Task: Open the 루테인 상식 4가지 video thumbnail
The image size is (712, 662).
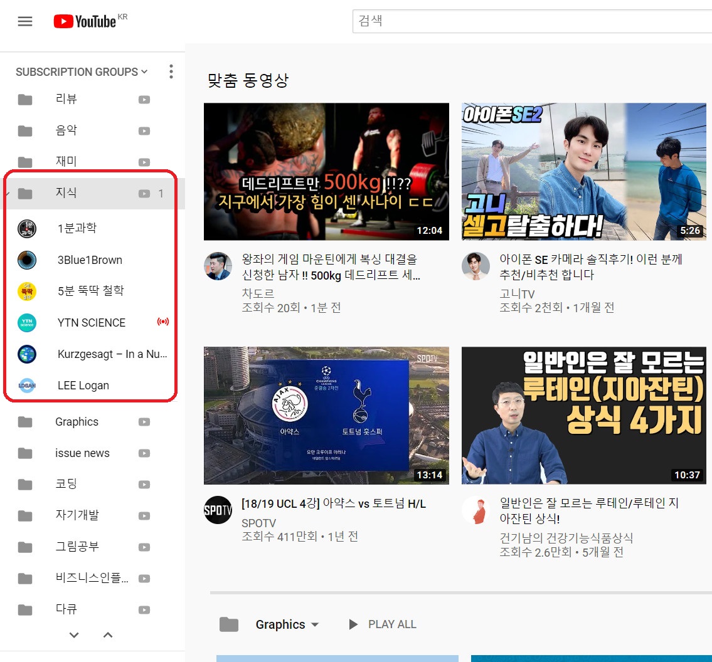Action: coord(584,416)
